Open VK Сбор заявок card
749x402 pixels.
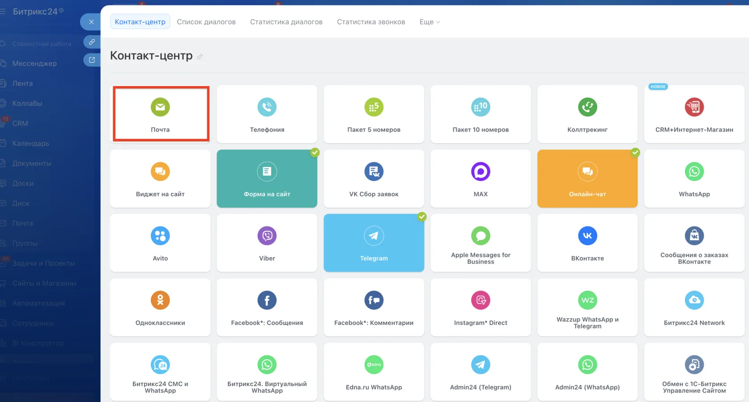click(x=374, y=179)
